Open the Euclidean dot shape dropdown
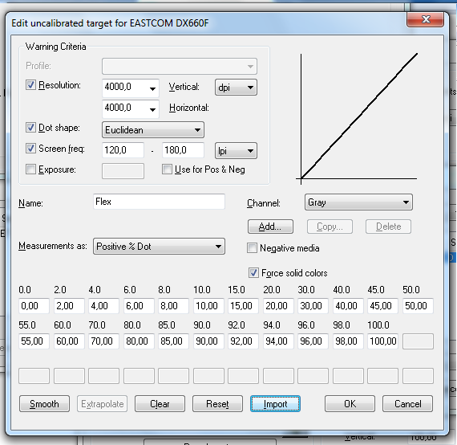The width and height of the screenshot is (457, 445). [x=153, y=129]
